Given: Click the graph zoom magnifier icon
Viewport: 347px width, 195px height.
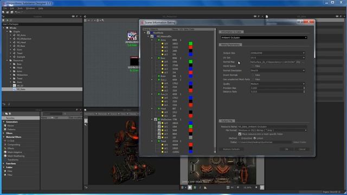Looking at the screenshot, I should 102,20.
